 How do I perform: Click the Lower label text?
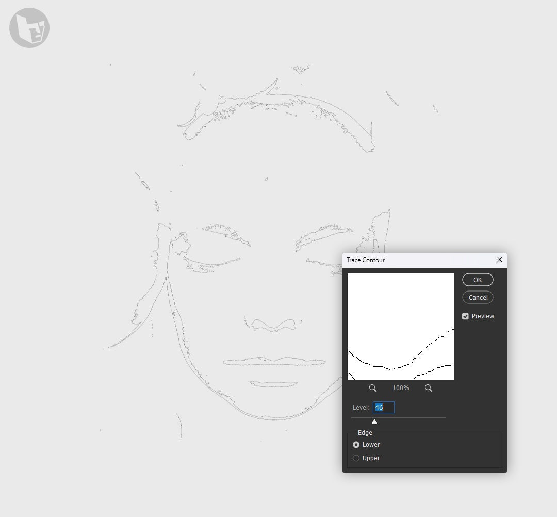(371, 445)
